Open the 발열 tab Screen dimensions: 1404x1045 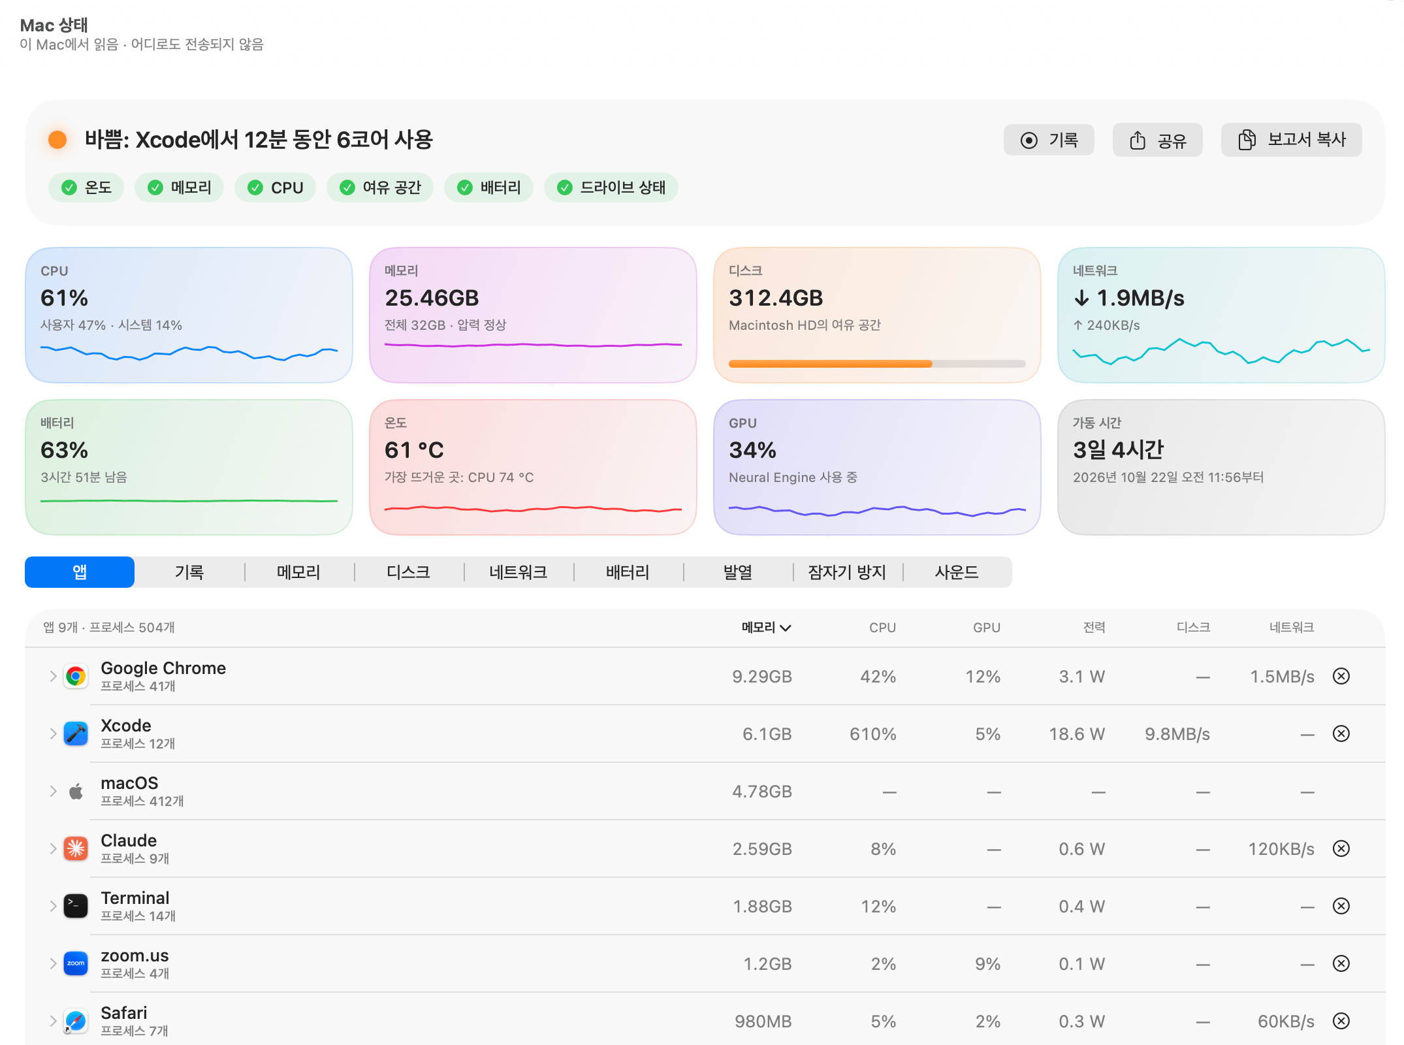738,573
